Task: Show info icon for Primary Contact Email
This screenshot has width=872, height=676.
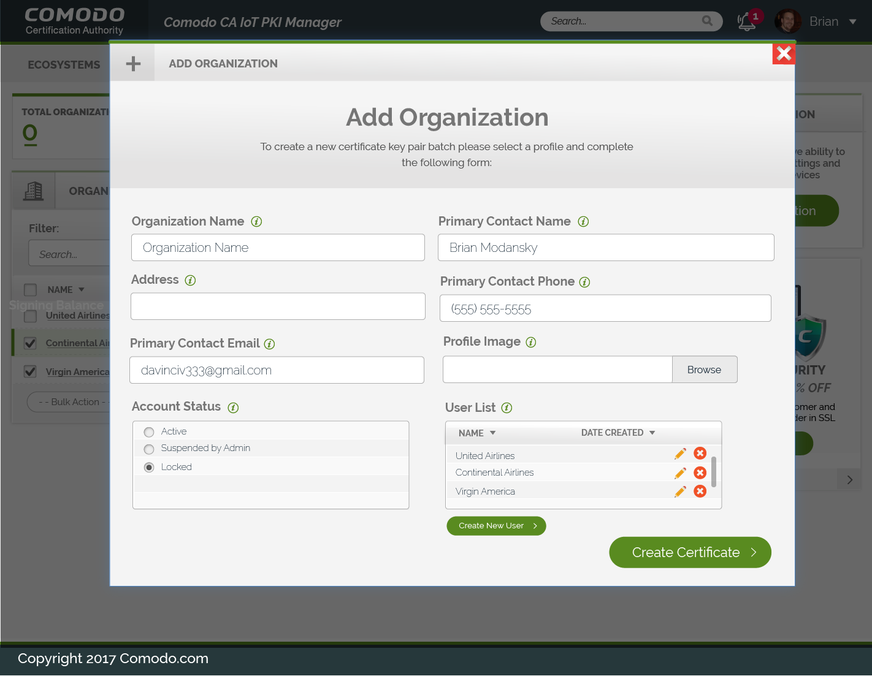Action: 269,344
